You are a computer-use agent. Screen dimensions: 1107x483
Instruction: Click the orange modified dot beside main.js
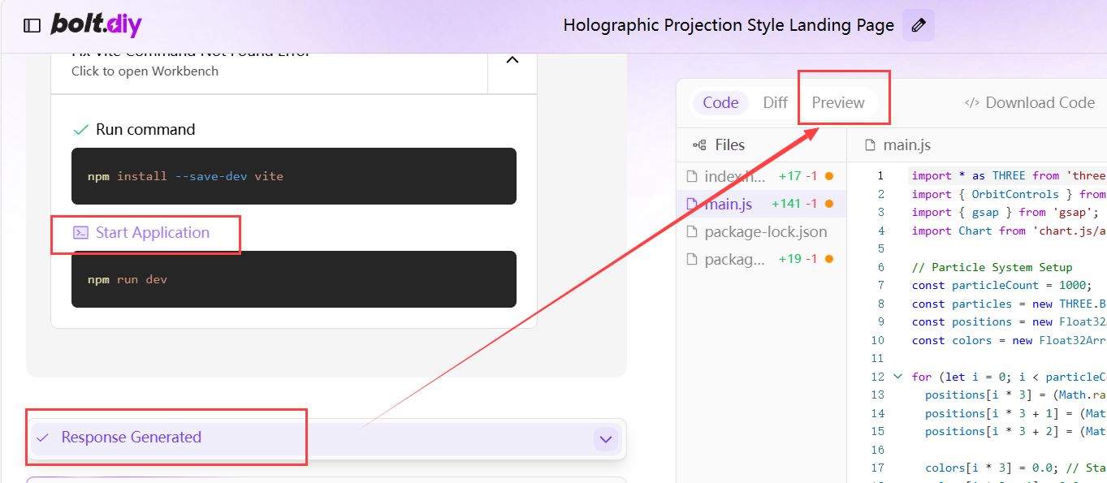[829, 204]
